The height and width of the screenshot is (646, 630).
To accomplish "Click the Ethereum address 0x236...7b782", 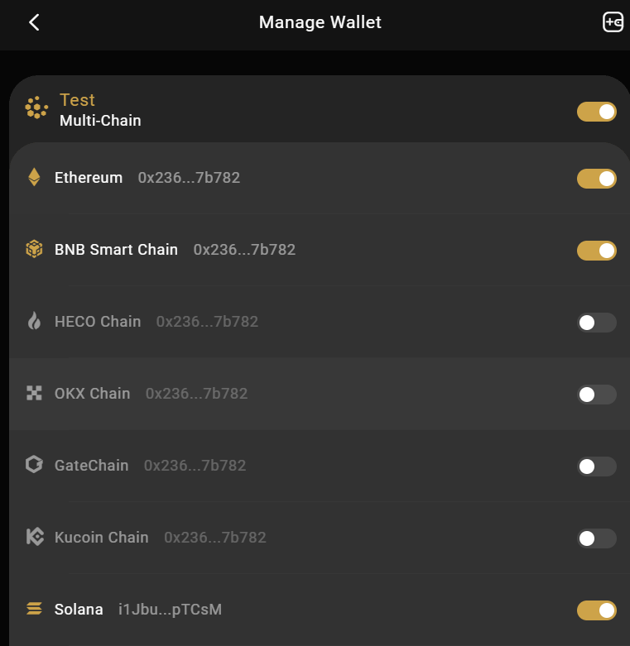I will coord(189,178).
